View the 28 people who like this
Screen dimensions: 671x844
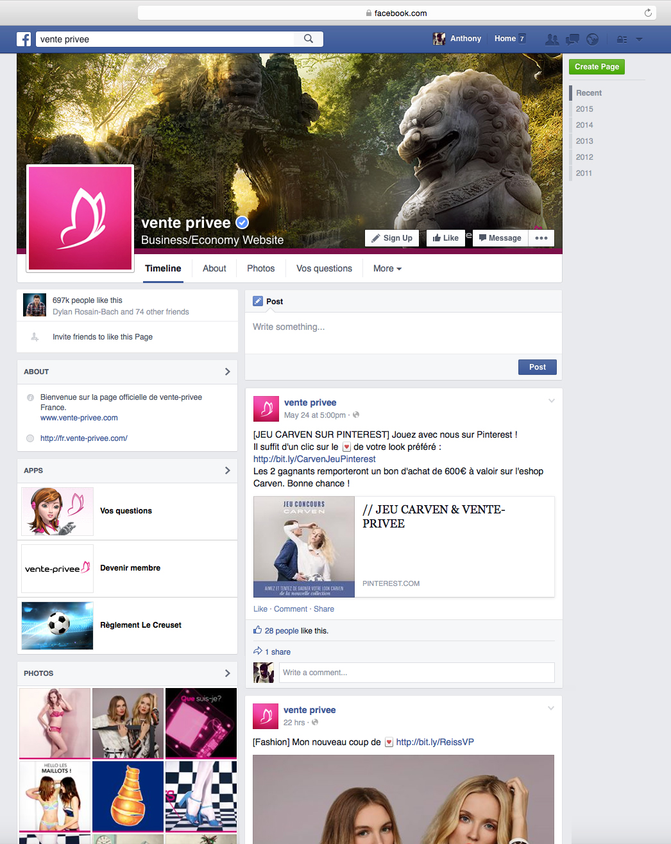[x=282, y=631]
